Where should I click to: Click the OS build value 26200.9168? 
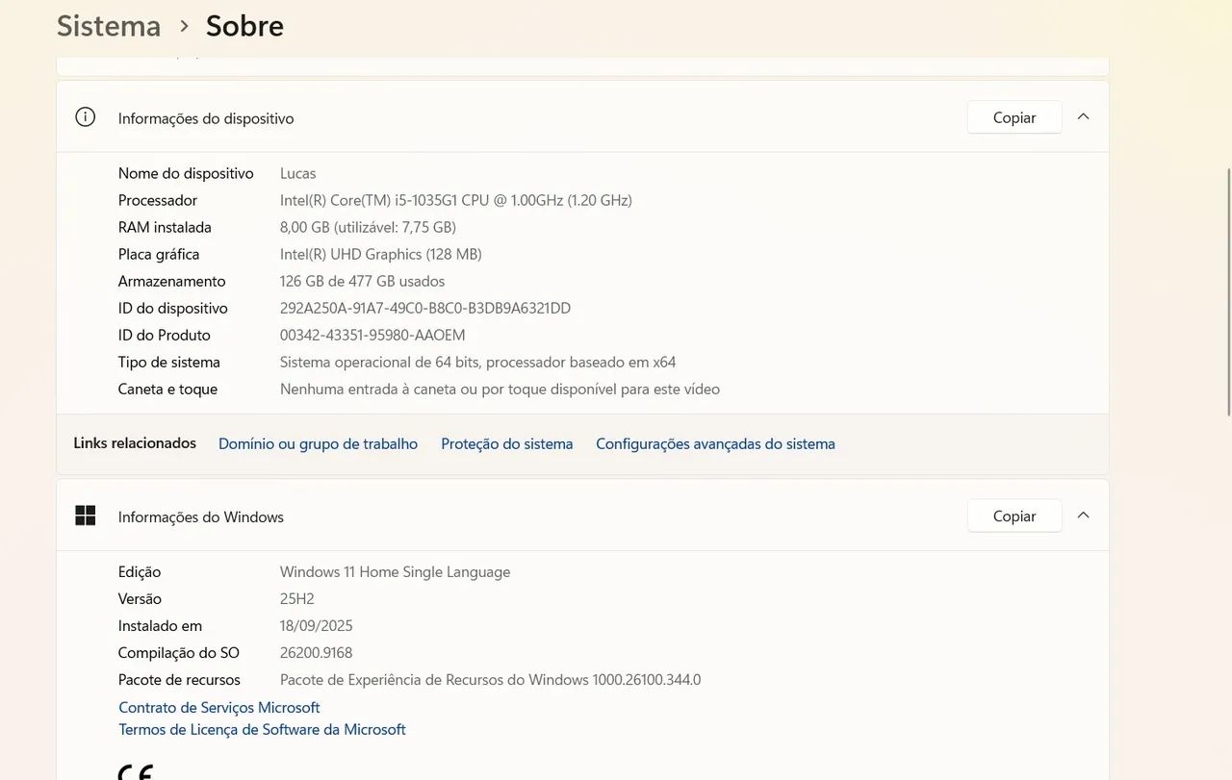[317, 652]
